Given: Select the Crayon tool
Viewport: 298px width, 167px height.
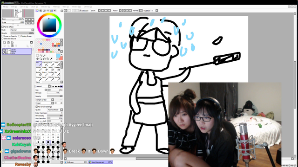Looking at the screenshot, I should click(x=39, y=79).
